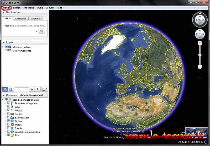Collapse the Données panel triangle
The height and width of the screenshot is (146, 210).
click(x=4, y=95)
